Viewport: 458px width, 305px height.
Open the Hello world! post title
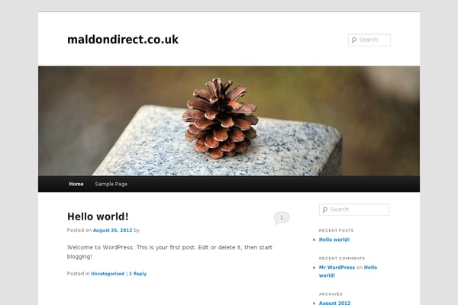98,217
